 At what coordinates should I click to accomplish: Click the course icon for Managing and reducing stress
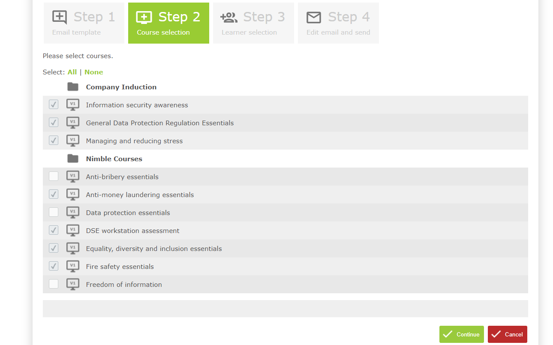tap(73, 141)
